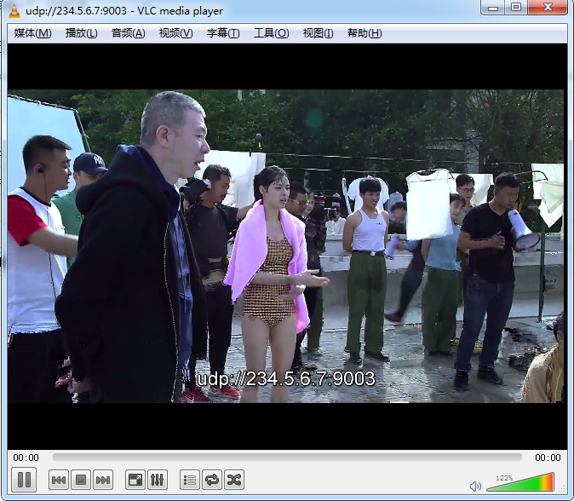Screen dimensions: 574x501
Task: Pause playback with the pause button
Action: (24, 480)
